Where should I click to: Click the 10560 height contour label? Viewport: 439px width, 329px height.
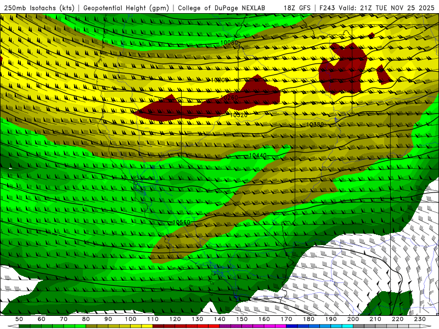pos(182,223)
